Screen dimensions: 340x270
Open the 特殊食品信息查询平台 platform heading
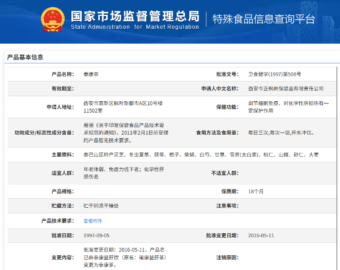[x=263, y=19]
